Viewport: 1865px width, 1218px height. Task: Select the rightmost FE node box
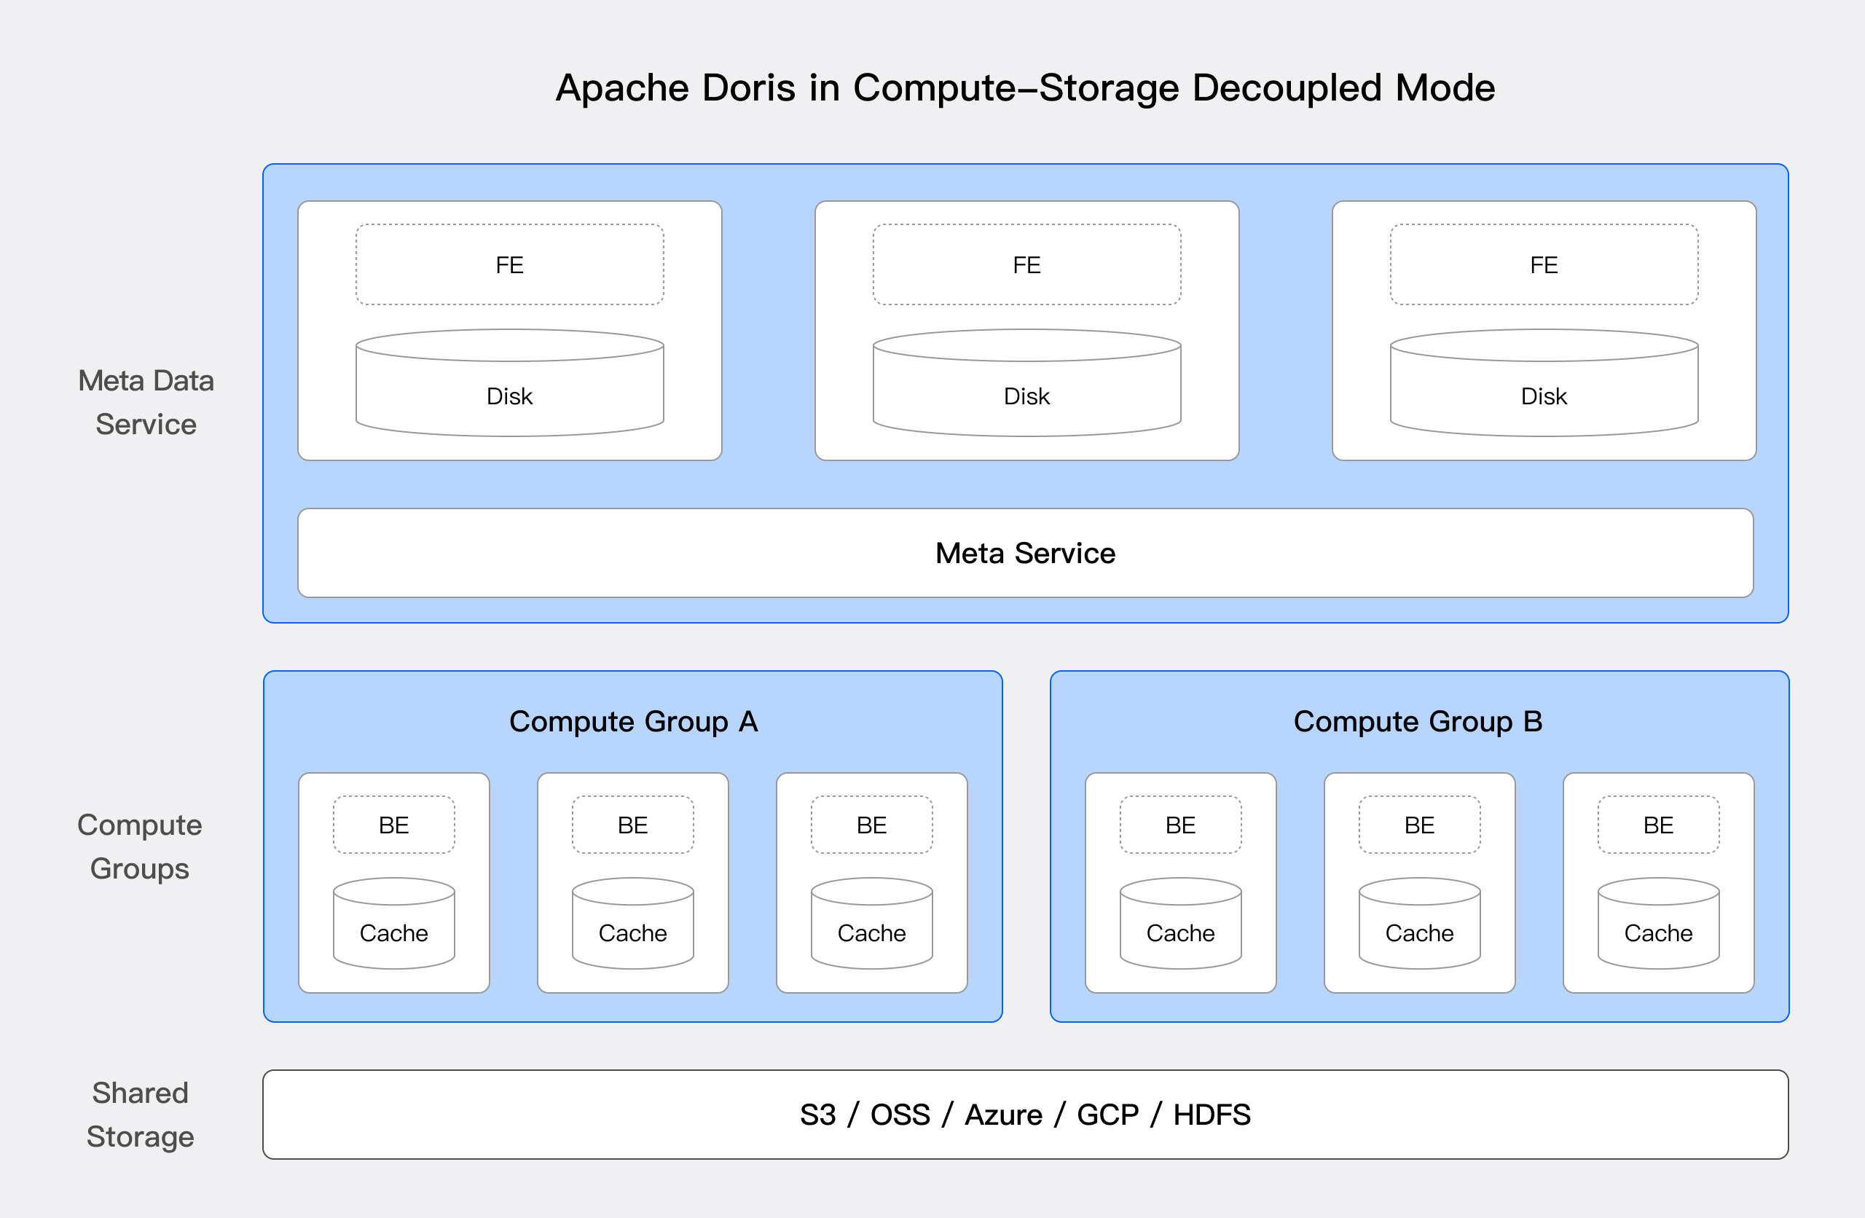pyautogui.click(x=1543, y=264)
